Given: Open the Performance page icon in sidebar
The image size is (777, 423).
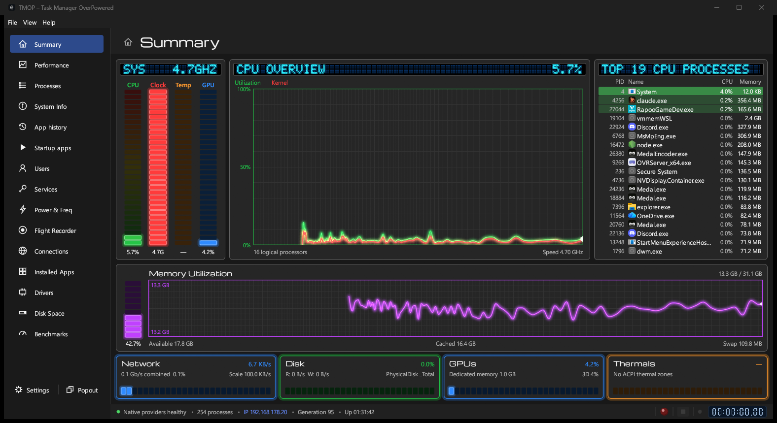Looking at the screenshot, I should click(x=23, y=65).
